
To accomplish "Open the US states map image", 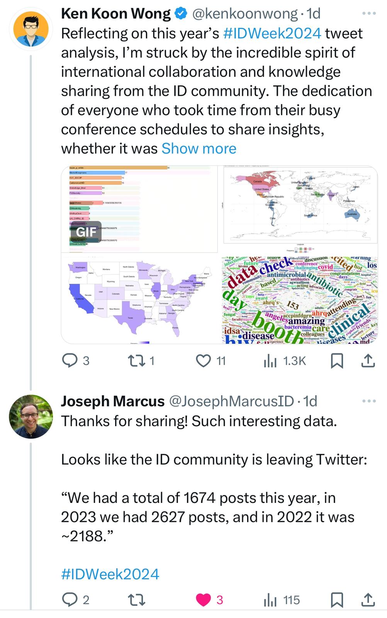I will point(139,299).
